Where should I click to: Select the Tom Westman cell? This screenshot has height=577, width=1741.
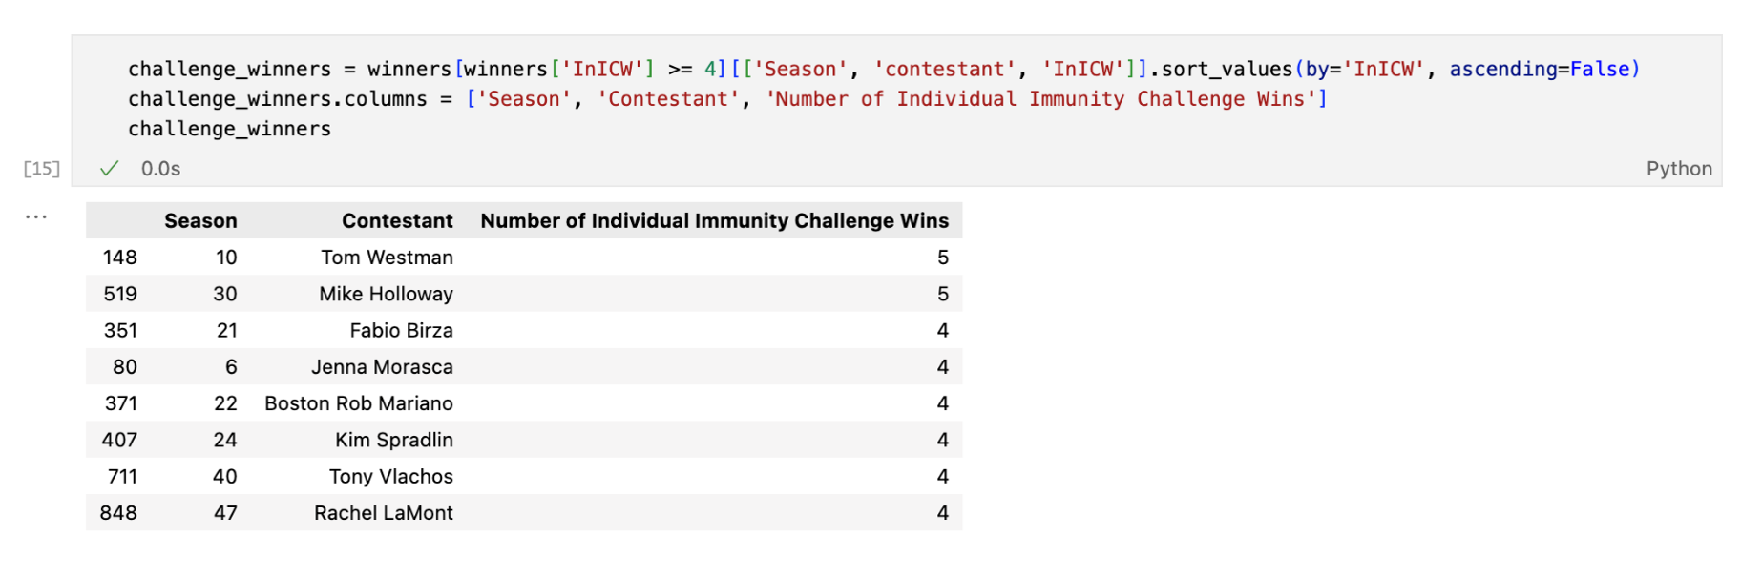[387, 258]
